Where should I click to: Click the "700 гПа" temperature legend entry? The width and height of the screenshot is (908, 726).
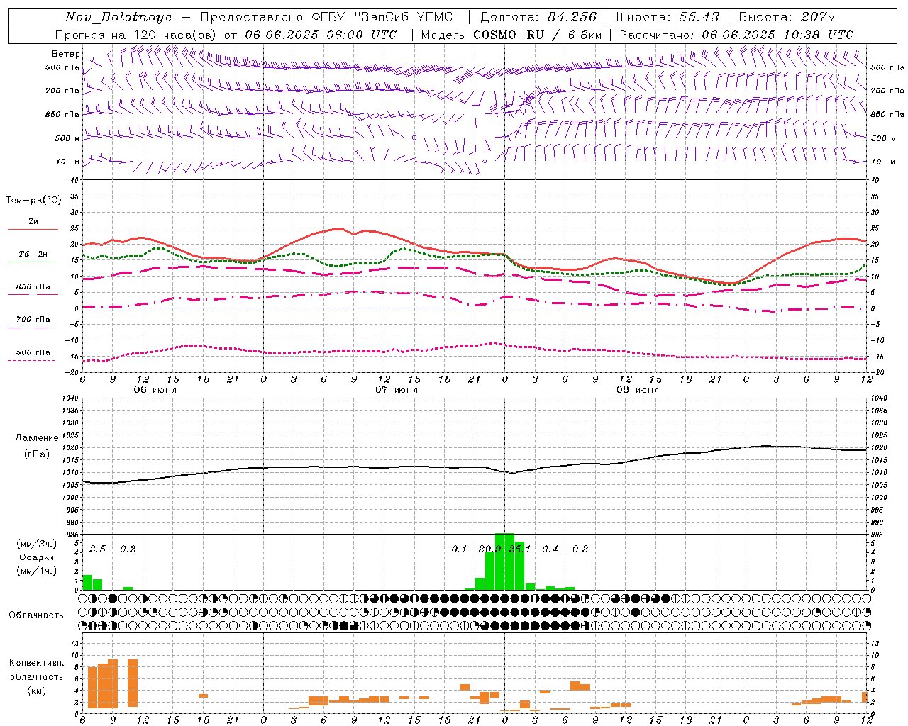(33, 320)
